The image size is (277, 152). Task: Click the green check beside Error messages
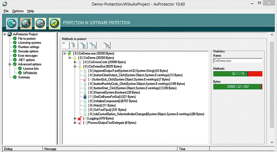(x=15, y=55)
